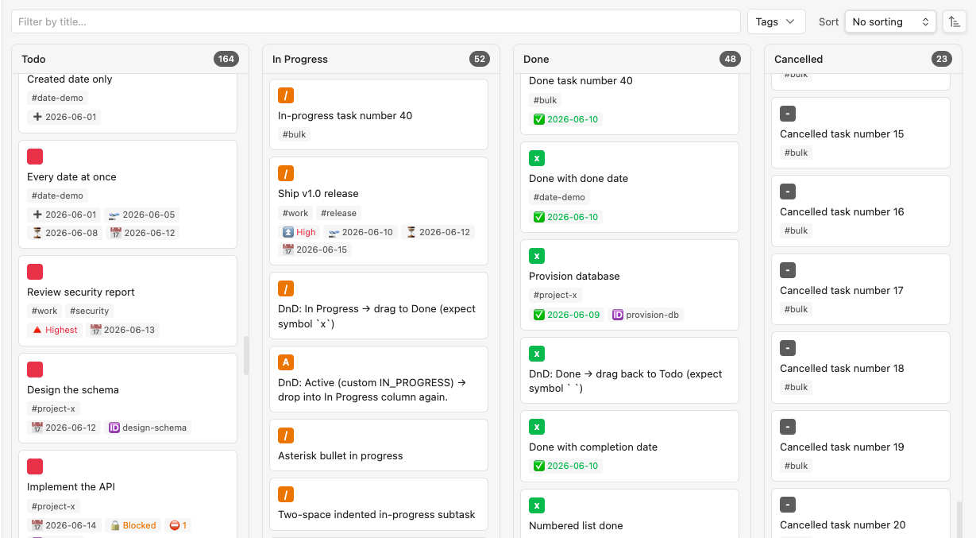Click status icon on Done with completion date
The width and height of the screenshot is (976, 538).
(537, 427)
